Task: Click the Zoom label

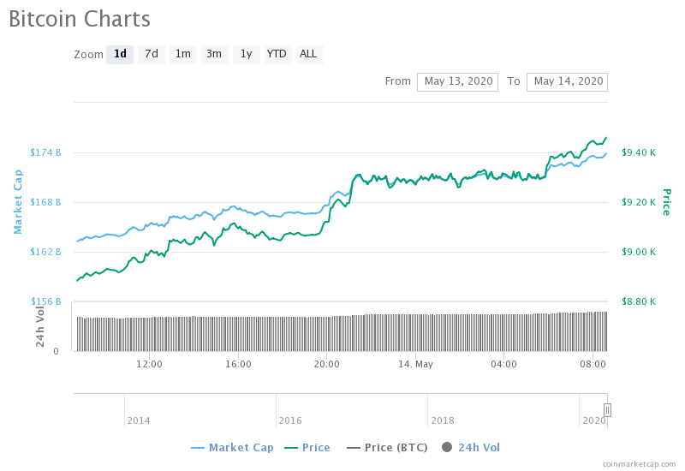Action: pyautogui.click(x=89, y=55)
